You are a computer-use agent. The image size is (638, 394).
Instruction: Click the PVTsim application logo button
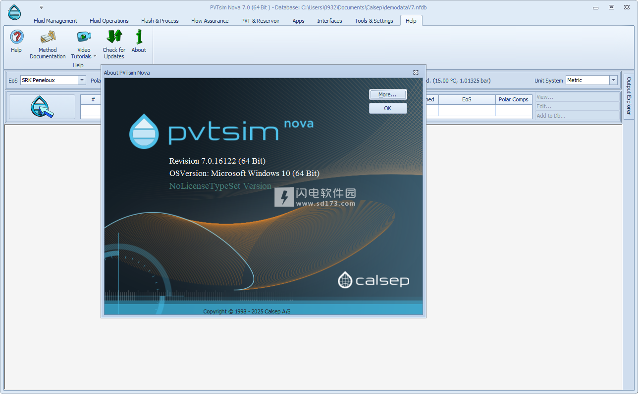[14, 12]
